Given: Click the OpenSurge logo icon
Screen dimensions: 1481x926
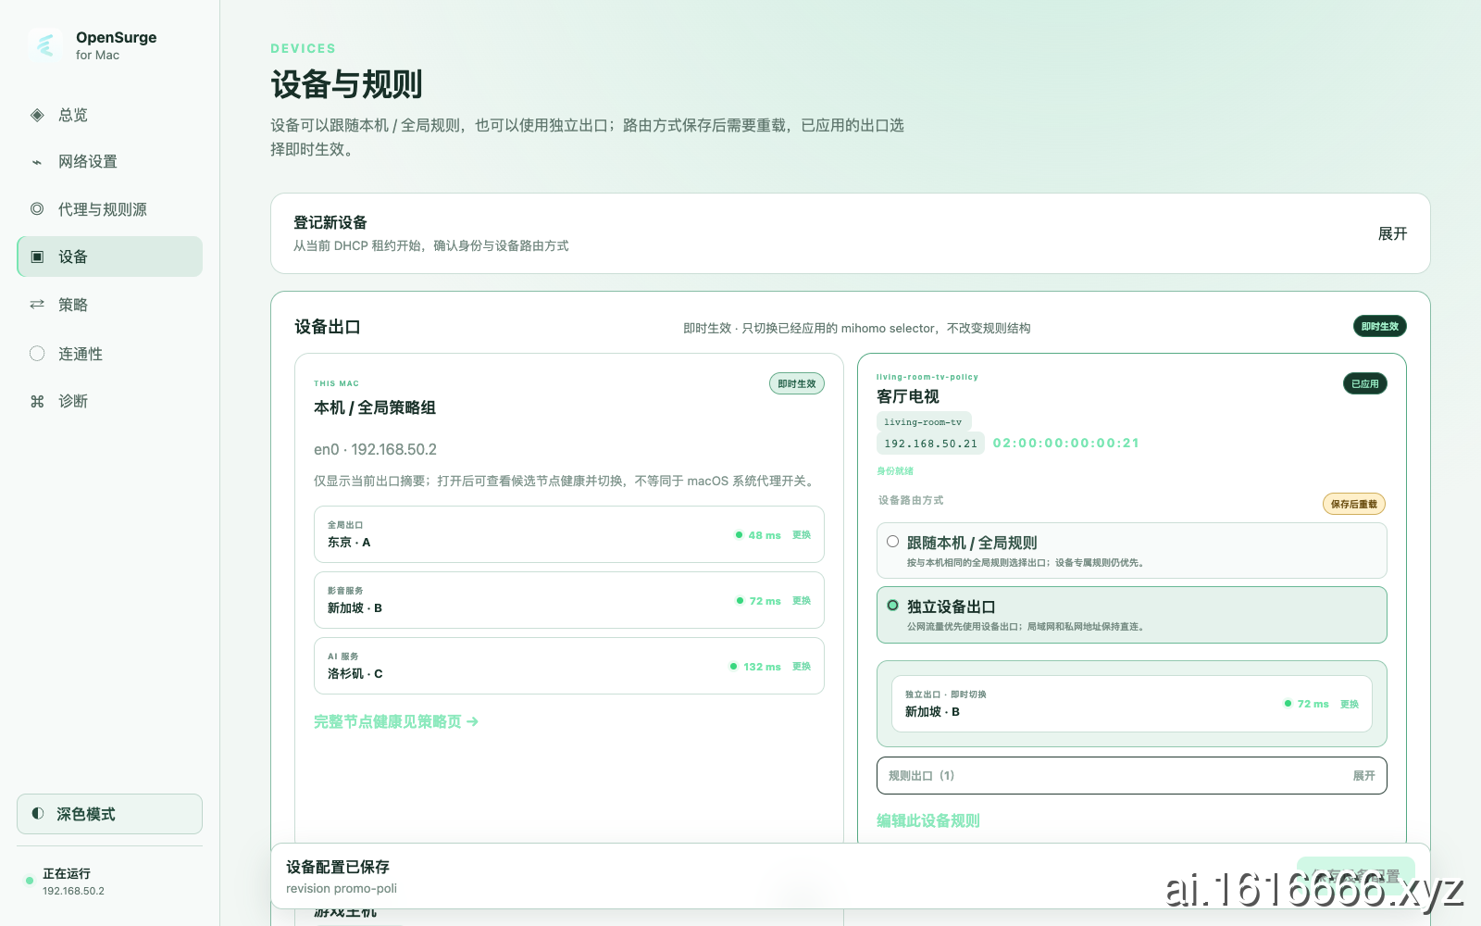Looking at the screenshot, I should [x=45, y=44].
